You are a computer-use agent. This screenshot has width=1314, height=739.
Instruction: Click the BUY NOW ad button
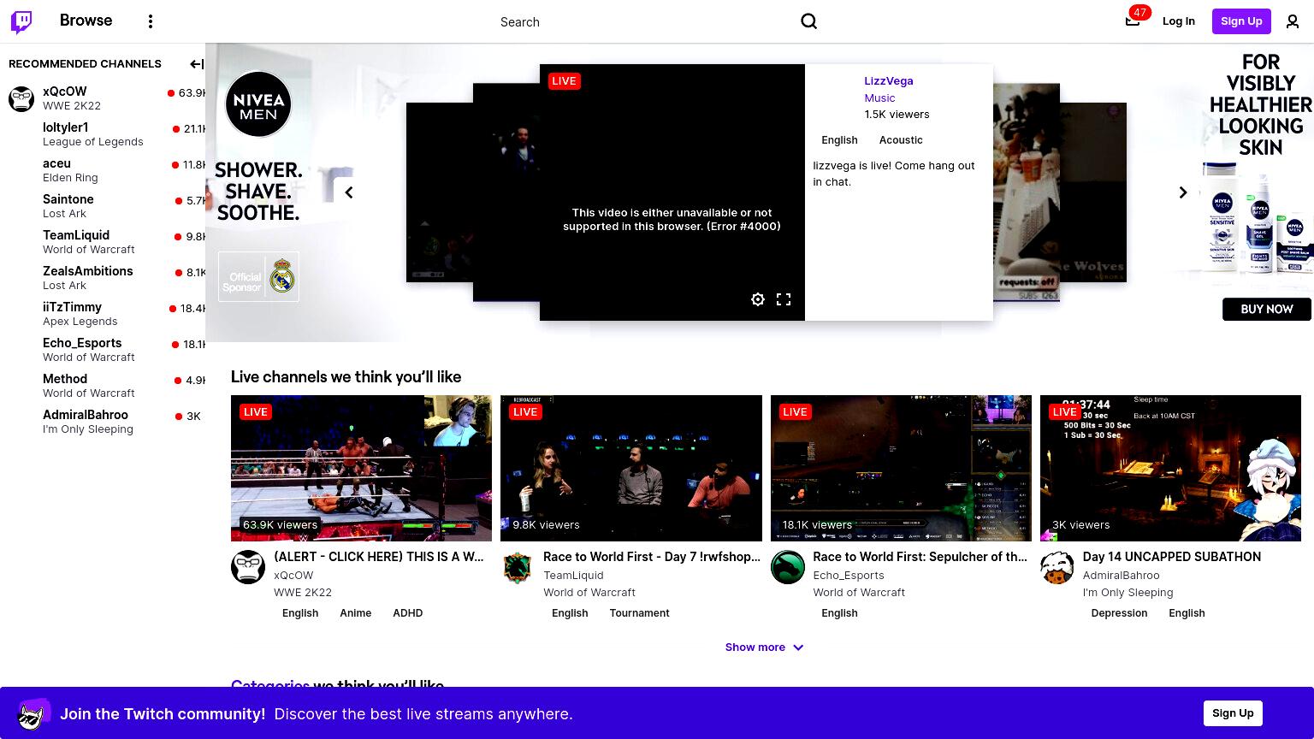coord(1267,309)
